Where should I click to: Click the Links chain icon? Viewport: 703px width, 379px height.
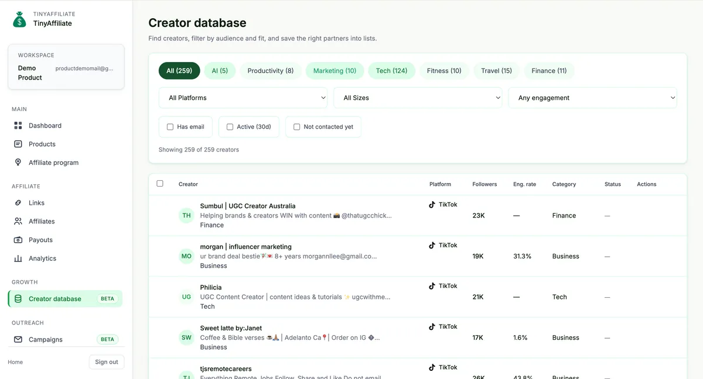click(x=18, y=203)
